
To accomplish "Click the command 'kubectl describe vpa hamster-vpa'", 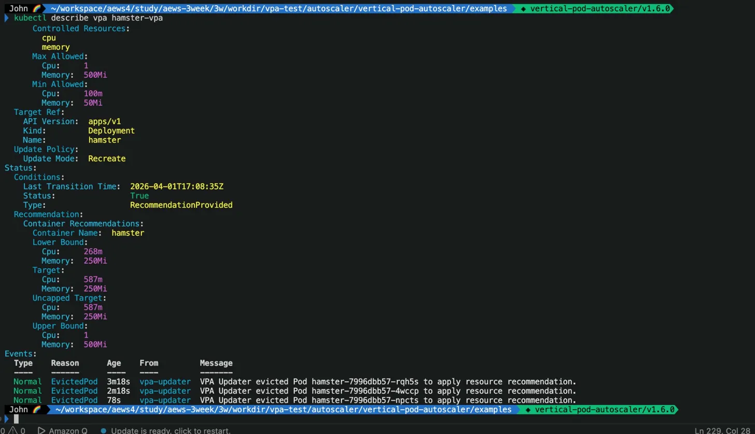I will point(88,18).
